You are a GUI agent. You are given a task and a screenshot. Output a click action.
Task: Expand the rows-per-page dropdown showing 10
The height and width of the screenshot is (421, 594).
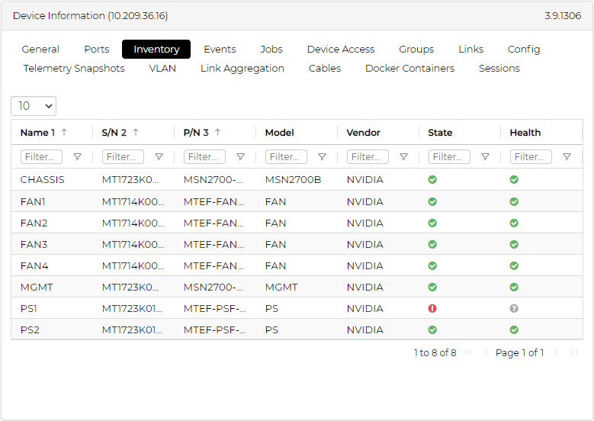tap(34, 106)
